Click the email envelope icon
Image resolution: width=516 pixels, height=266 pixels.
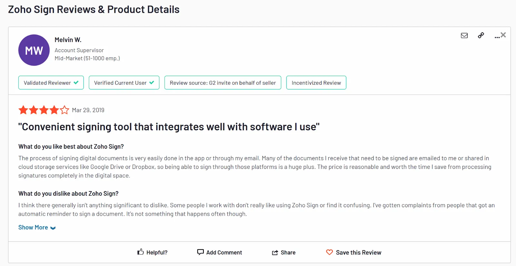(464, 36)
